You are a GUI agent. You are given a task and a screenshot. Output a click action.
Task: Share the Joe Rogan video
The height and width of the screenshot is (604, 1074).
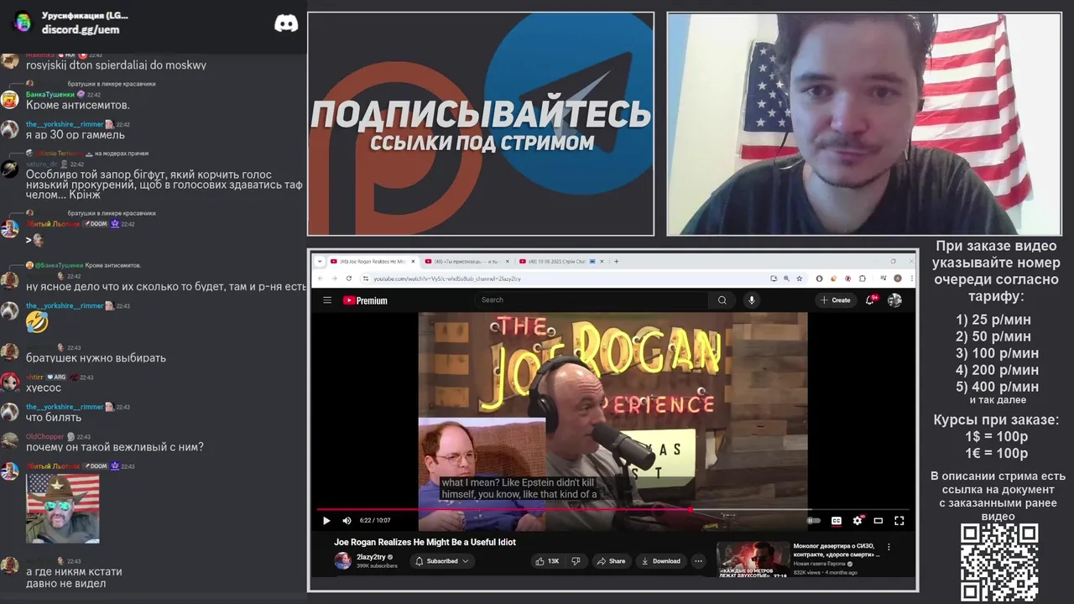[612, 561]
